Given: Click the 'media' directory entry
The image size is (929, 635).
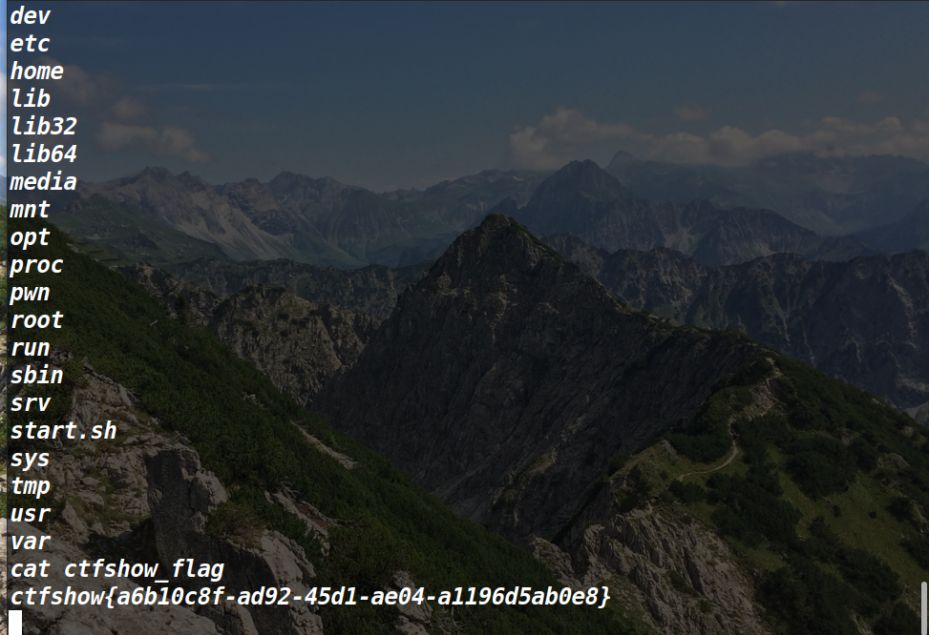Looking at the screenshot, I should (43, 182).
